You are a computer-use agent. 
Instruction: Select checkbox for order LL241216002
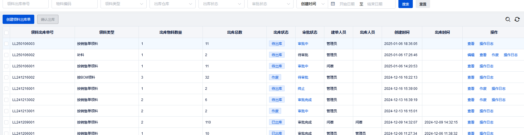[6, 77]
